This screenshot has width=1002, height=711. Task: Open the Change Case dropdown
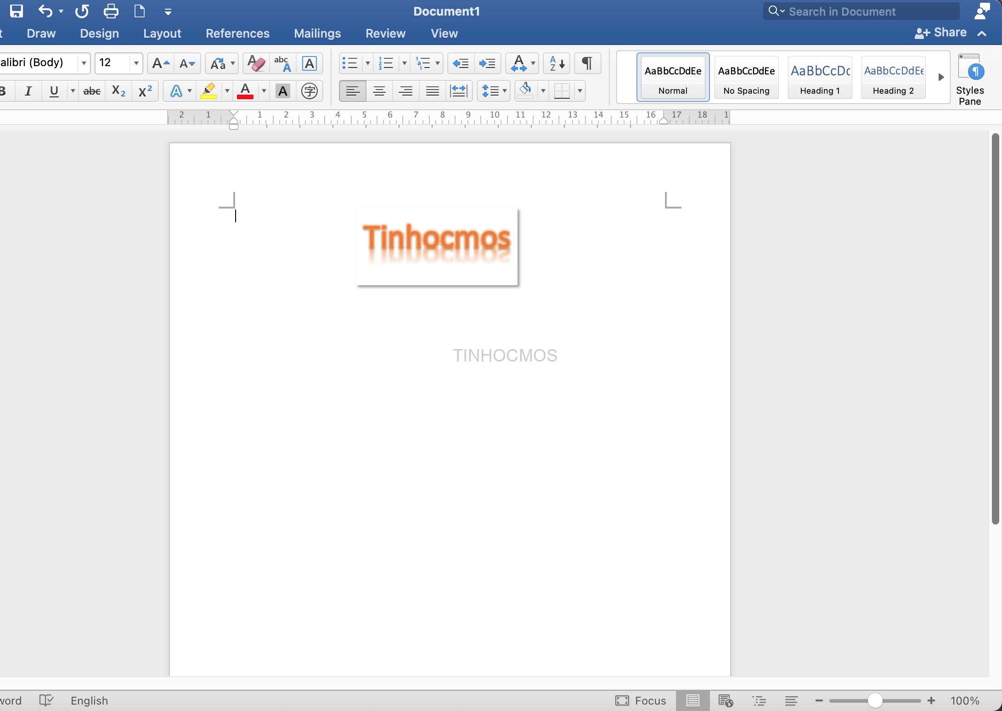(x=221, y=63)
